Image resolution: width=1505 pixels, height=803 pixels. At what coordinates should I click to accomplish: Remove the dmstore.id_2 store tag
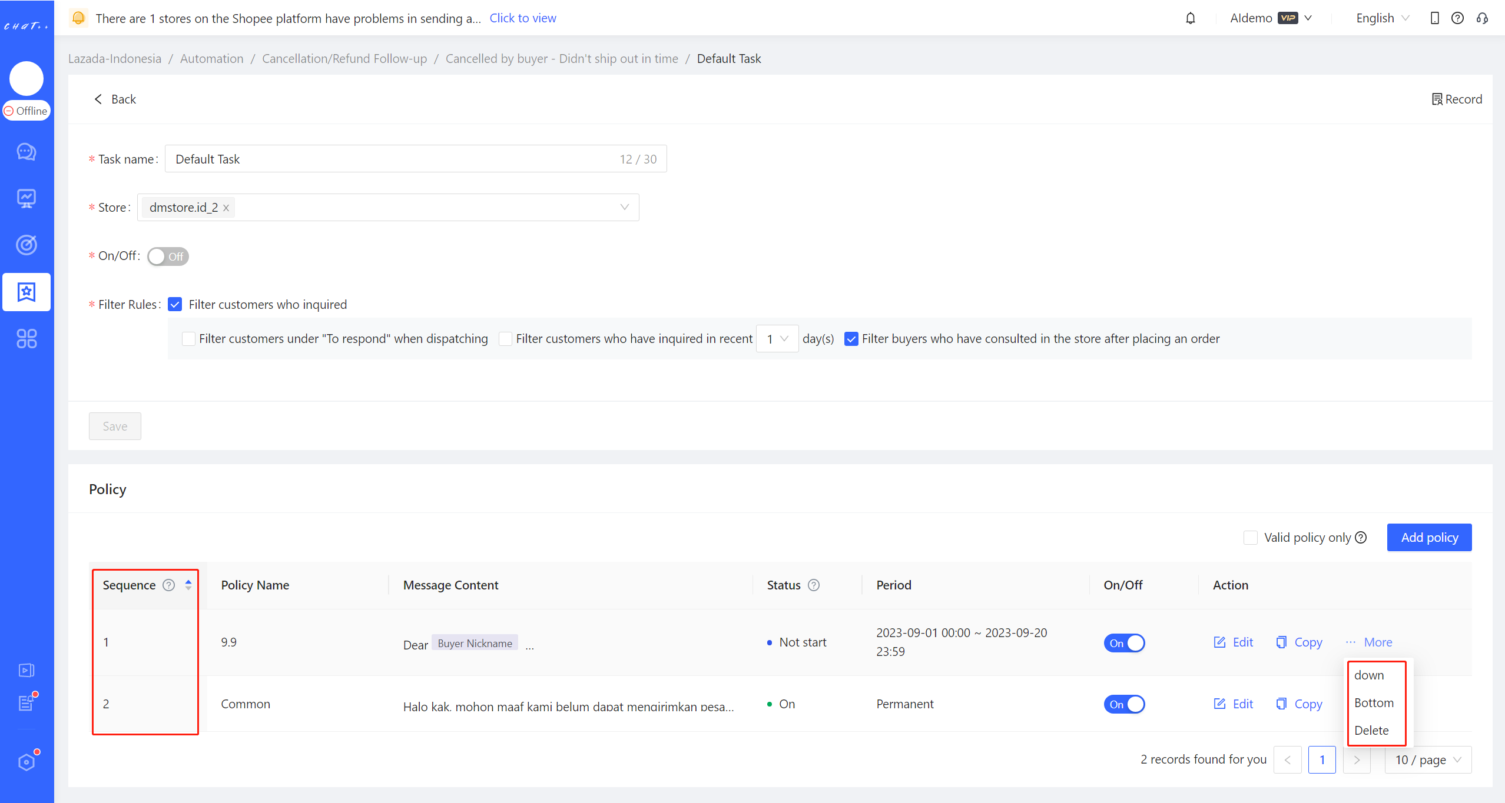pos(226,208)
